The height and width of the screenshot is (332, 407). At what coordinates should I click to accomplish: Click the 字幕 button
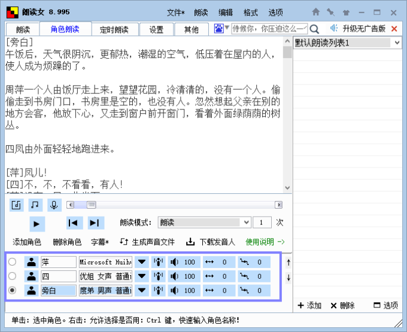[x=100, y=242]
